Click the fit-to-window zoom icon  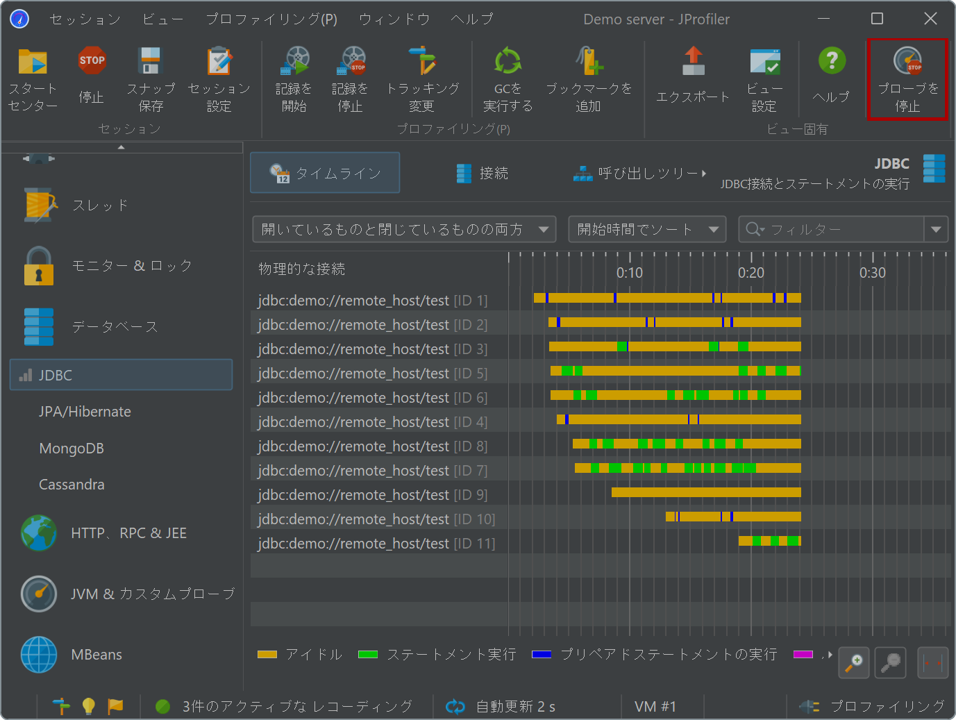pyautogui.click(x=933, y=662)
